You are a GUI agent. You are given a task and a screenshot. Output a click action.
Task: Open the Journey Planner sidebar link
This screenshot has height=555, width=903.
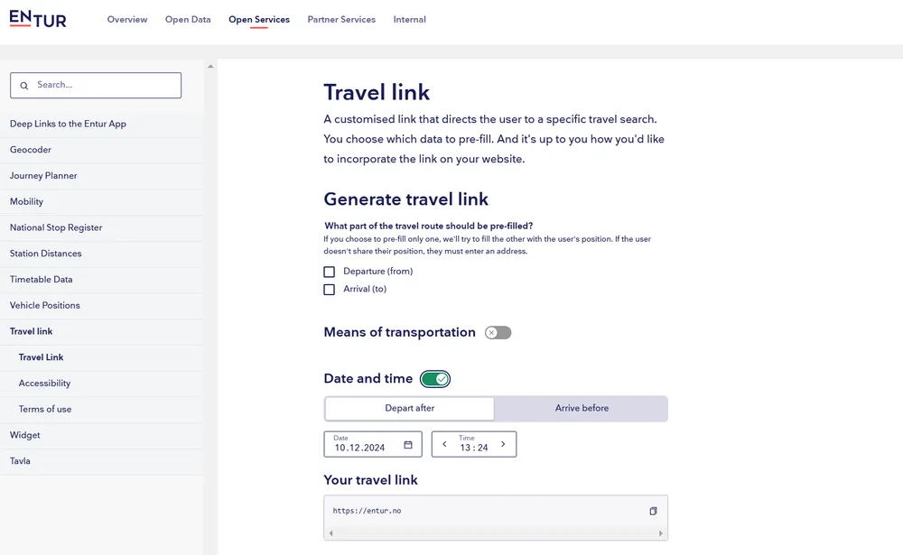coord(43,176)
